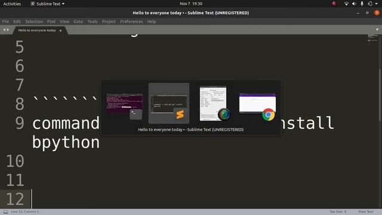Switch to the Terminal window thumbnail
The height and width of the screenshot is (215, 382).
pos(125,103)
